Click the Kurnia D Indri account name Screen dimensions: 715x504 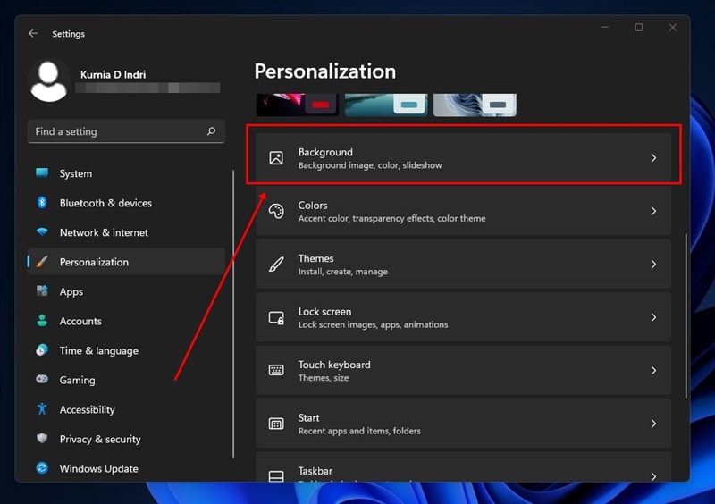click(114, 74)
